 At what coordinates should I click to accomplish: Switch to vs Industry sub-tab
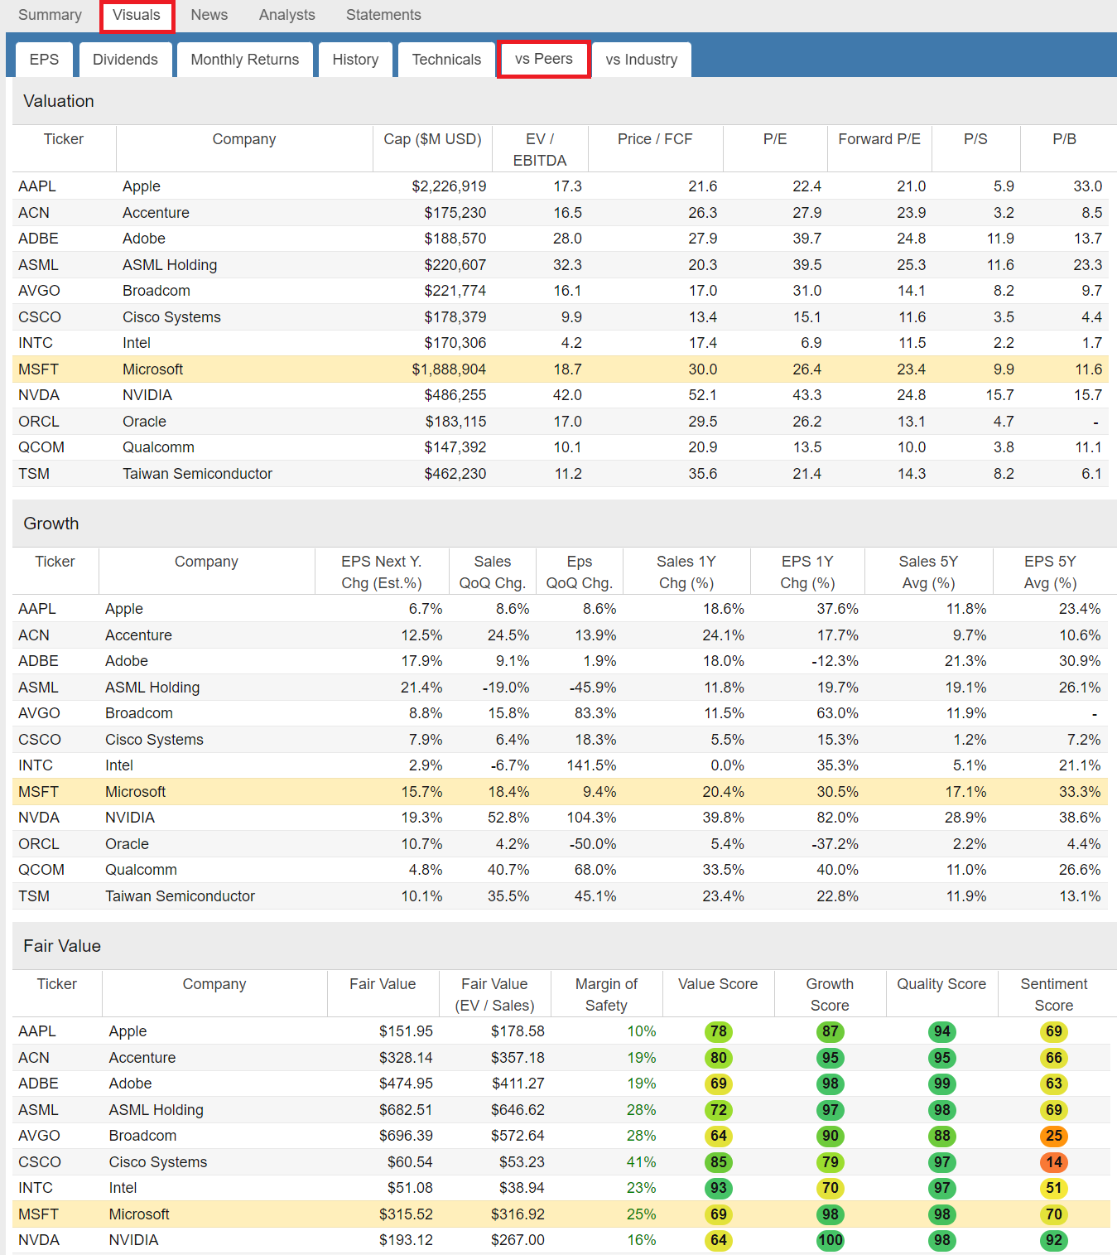coord(642,60)
